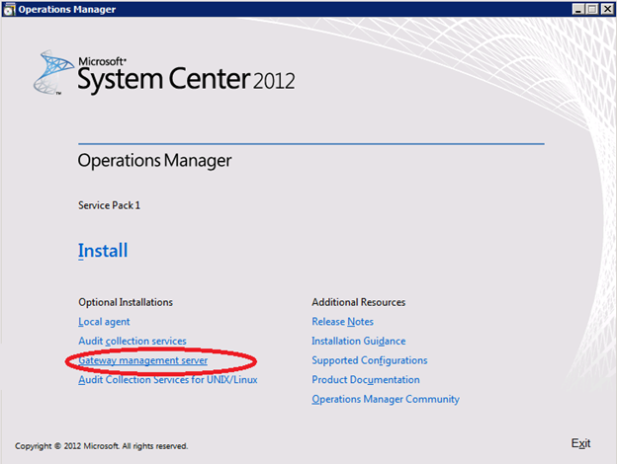
Task: Click the Operations Manager title bar icon
Action: [x=9, y=9]
